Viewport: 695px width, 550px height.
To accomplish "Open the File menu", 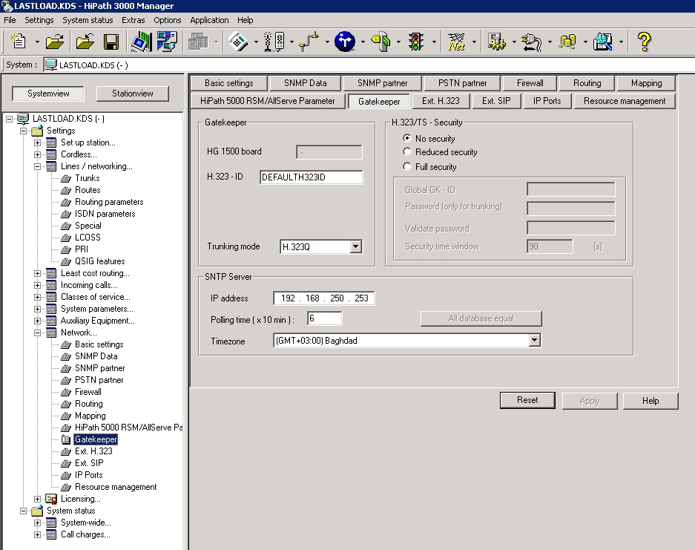I will point(10,20).
